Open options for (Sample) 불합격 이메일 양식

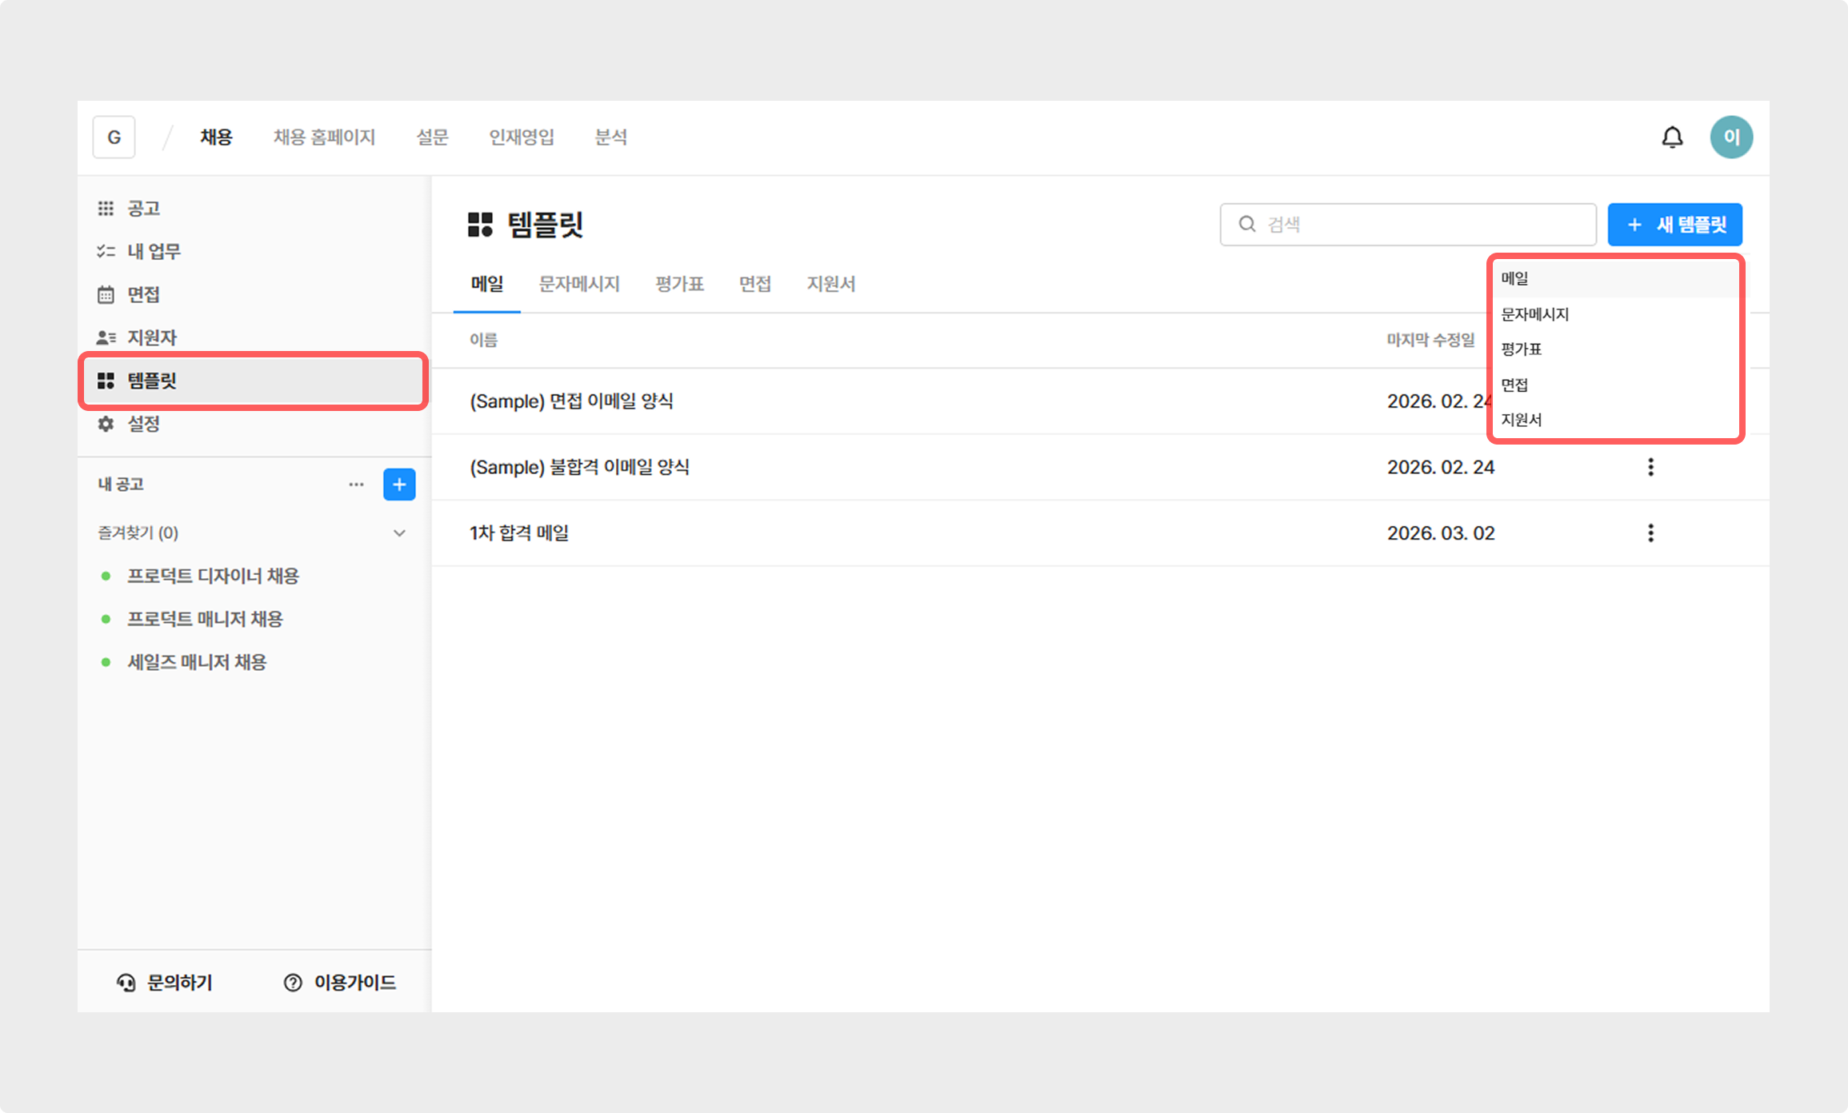tap(1650, 467)
